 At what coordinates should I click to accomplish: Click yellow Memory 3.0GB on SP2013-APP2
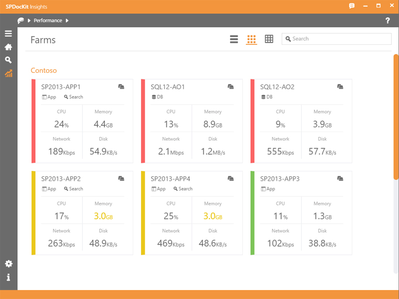pyautogui.click(x=103, y=216)
